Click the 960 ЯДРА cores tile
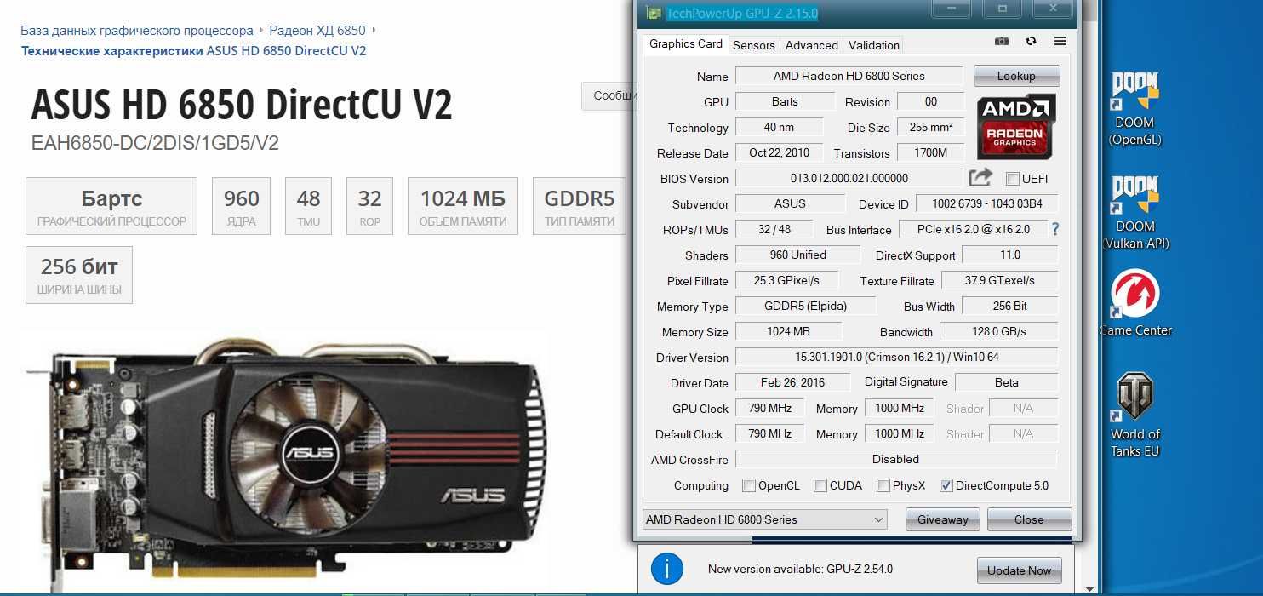This screenshot has height=596, width=1263. click(x=242, y=206)
